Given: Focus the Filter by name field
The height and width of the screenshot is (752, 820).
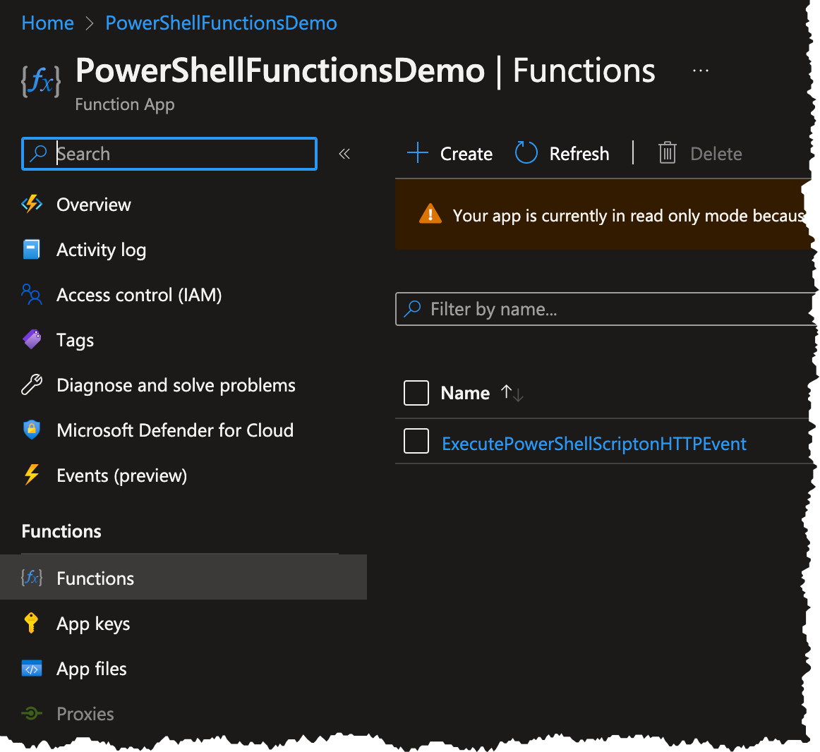Looking at the screenshot, I should tap(605, 309).
